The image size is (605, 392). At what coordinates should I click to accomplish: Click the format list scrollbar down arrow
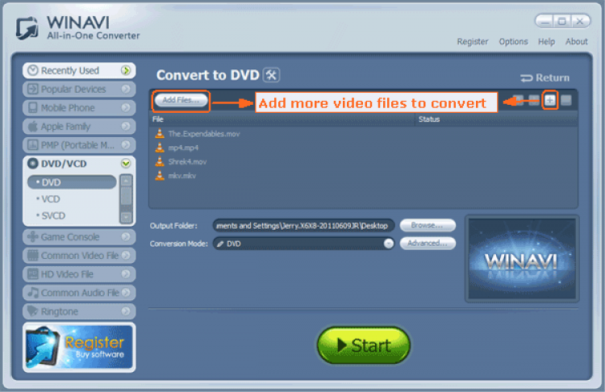click(126, 218)
